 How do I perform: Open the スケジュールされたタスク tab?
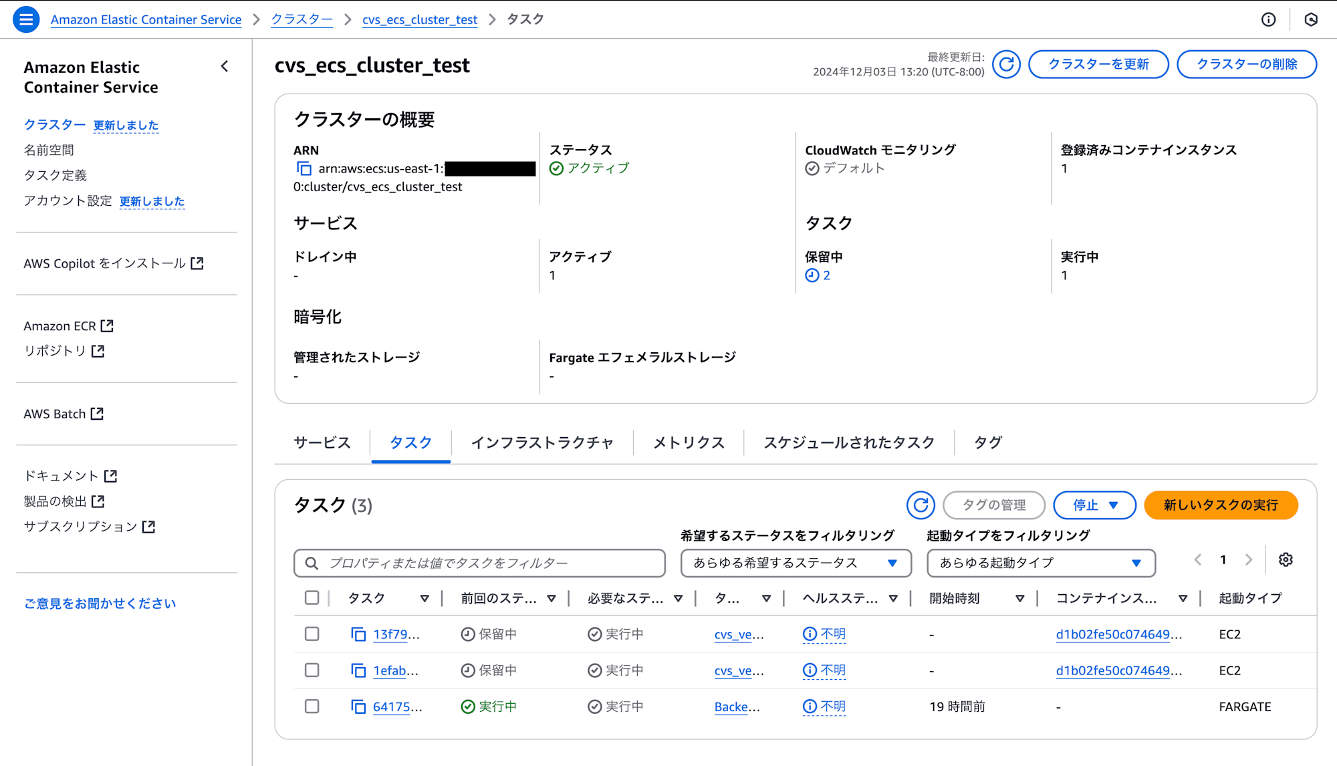(849, 442)
